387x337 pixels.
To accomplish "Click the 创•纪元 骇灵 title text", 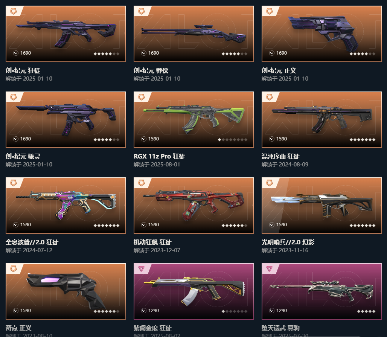I will [x=23, y=157].
